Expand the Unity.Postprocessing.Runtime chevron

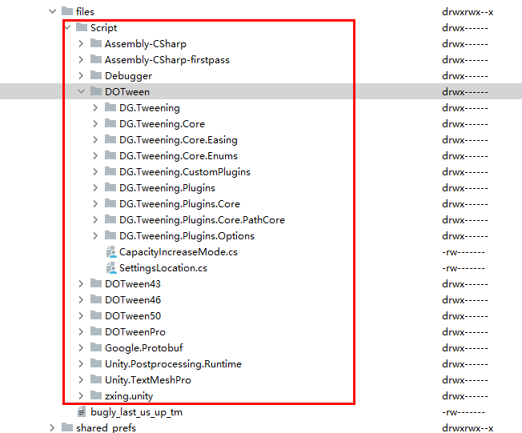81,363
